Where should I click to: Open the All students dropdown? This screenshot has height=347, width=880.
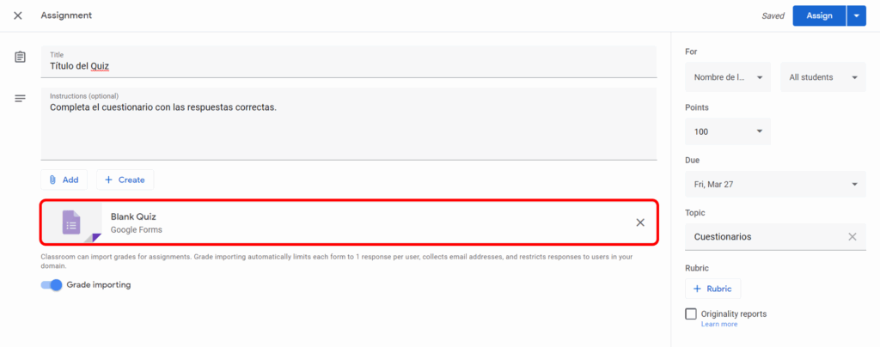pos(822,77)
